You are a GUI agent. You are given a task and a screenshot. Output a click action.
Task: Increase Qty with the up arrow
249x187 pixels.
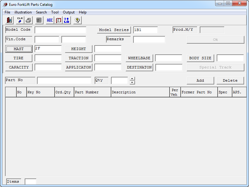[x=132, y=79]
